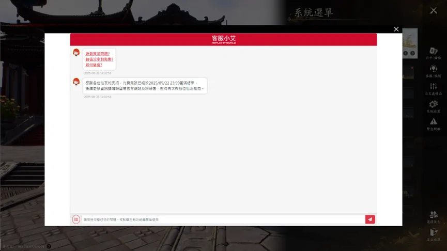This screenshot has width=447, height=251.
Task: Click the first chat message's bot avatar
Action: click(76, 53)
